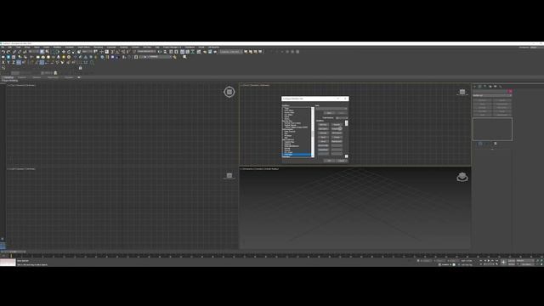Image resolution: width=544 pixels, height=306 pixels.
Task: Switch to the Modeling ribbon tab
Action: (x=8, y=77)
